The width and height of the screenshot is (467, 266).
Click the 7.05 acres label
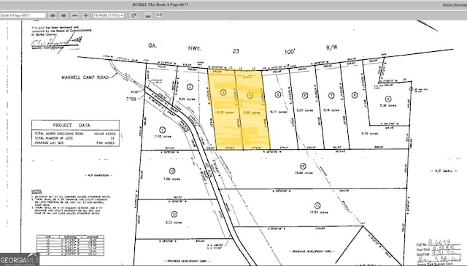pyautogui.click(x=163, y=137)
